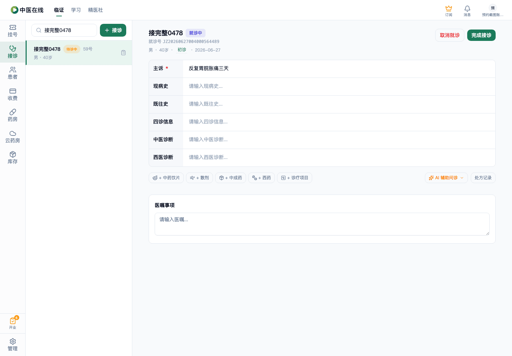Click the 主诉 field with 反复胃脘胀痛三天
The height and width of the screenshot is (356, 512).
(x=339, y=68)
